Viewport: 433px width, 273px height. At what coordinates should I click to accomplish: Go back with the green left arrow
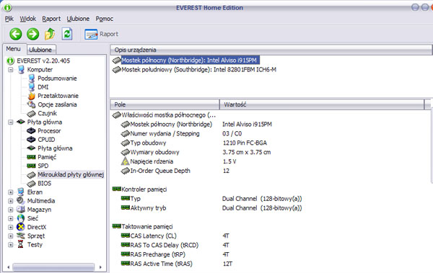tap(16, 34)
